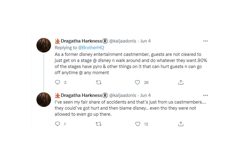243x164 pixels.
Task: Open @kaijaadonis handle on the second tweet
Action: 123,95
